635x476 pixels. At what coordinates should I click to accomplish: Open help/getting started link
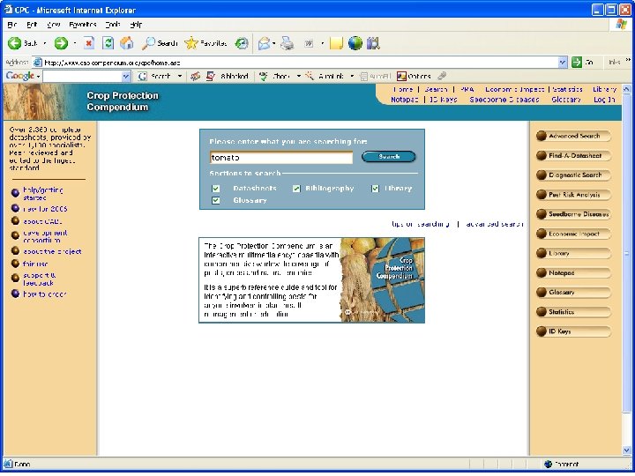[x=42, y=193]
